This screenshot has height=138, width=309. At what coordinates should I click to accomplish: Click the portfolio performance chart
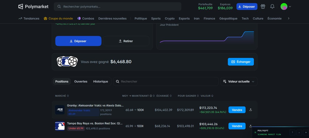[x=207, y=37]
